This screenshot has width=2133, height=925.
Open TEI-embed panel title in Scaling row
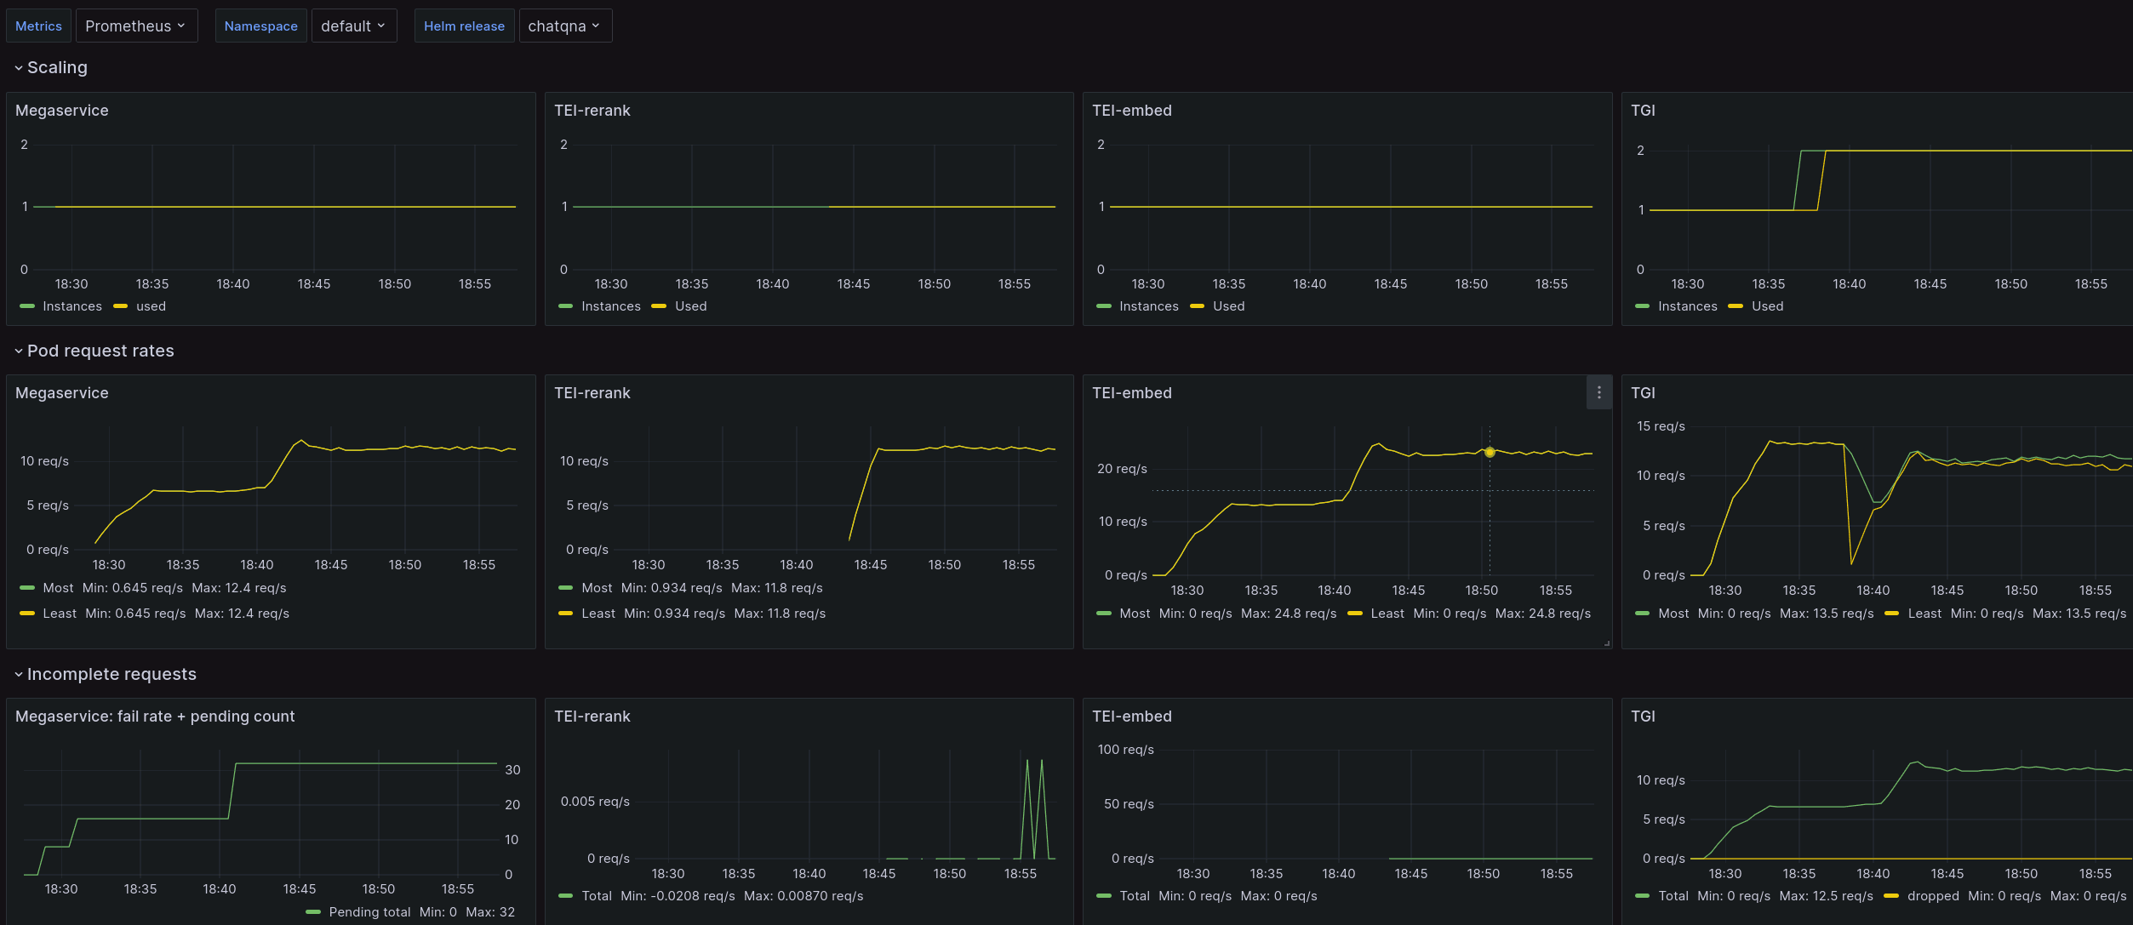tap(1132, 111)
